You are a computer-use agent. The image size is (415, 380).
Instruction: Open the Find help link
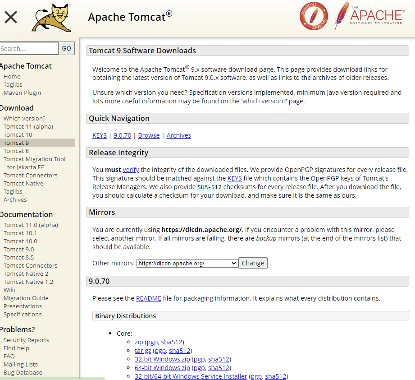(x=16, y=348)
